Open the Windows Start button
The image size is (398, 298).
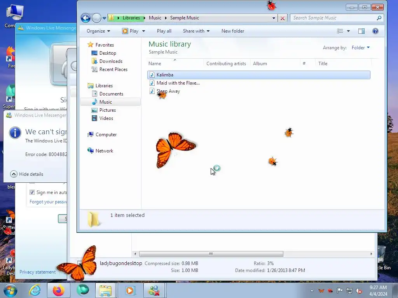click(x=10, y=290)
